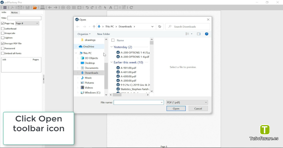Switch to the Notes tab

(15, 12)
